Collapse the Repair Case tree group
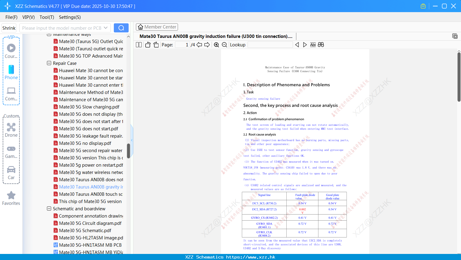This screenshot has height=260, width=461. (49, 63)
